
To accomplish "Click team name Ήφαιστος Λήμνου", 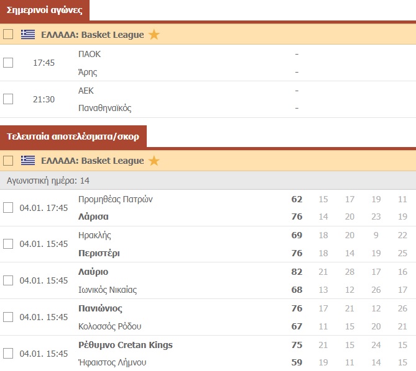I will [x=112, y=362].
